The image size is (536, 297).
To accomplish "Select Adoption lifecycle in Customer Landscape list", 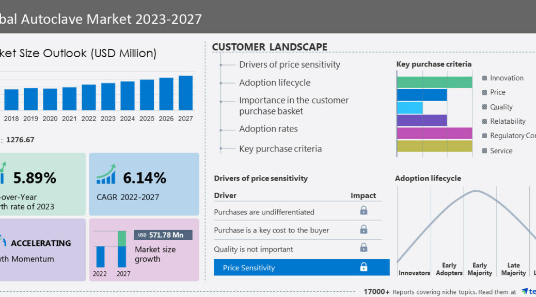I will [275, 82].
